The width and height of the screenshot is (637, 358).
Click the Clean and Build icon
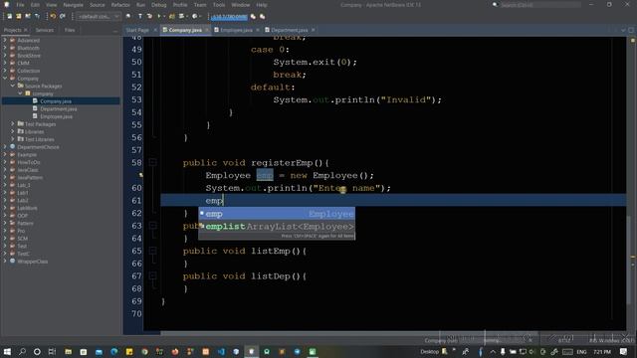pyautogui.click(x=149, y=16)
